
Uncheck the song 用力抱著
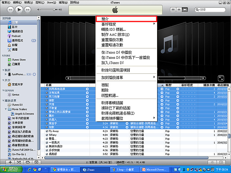(47, 96)
